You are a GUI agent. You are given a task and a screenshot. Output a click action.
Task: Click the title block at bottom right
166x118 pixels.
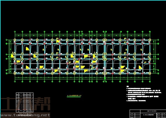147,113
